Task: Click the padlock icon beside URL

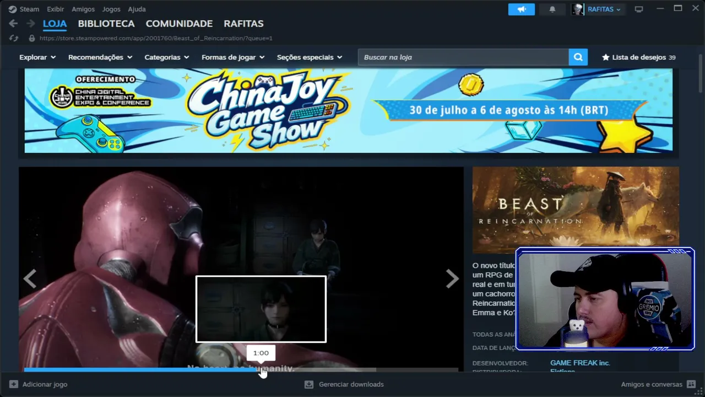Action: click(x=32, y=38)
